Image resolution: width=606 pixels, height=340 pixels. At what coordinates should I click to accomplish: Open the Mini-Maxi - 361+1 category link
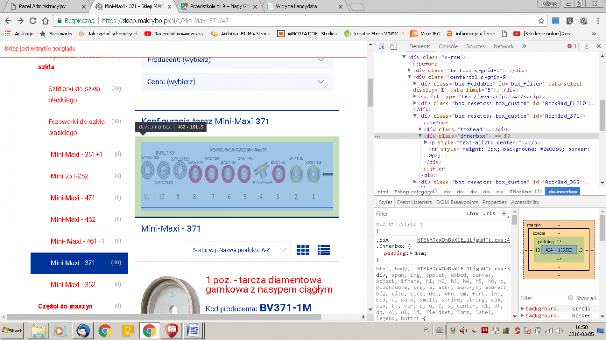76,154
